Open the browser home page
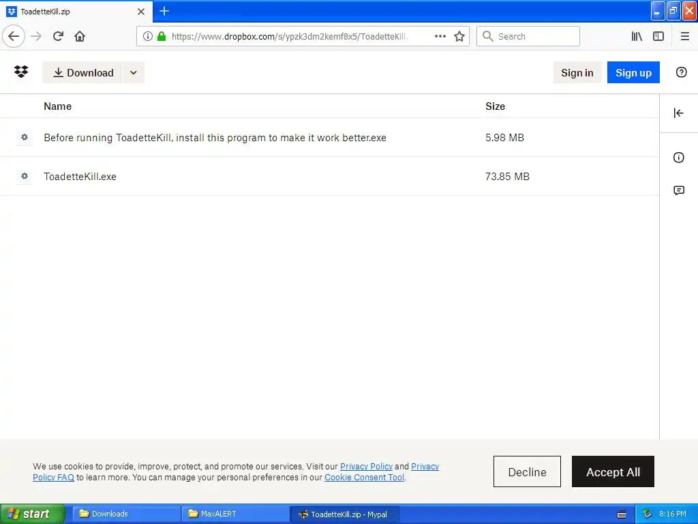This screenshot has height=524, width=698. (x=80, y=36)
